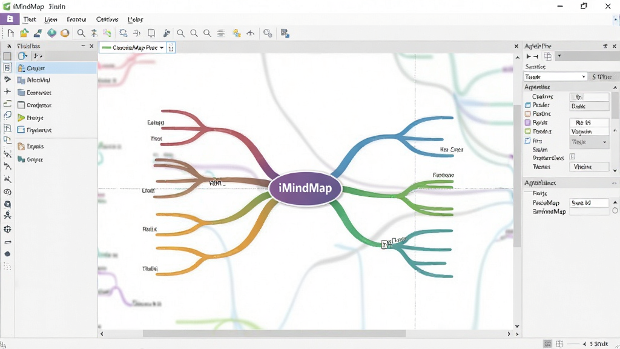The image size is (620, 349).
Task: Click the grid icon in right panel header
Action: point(547,56)
